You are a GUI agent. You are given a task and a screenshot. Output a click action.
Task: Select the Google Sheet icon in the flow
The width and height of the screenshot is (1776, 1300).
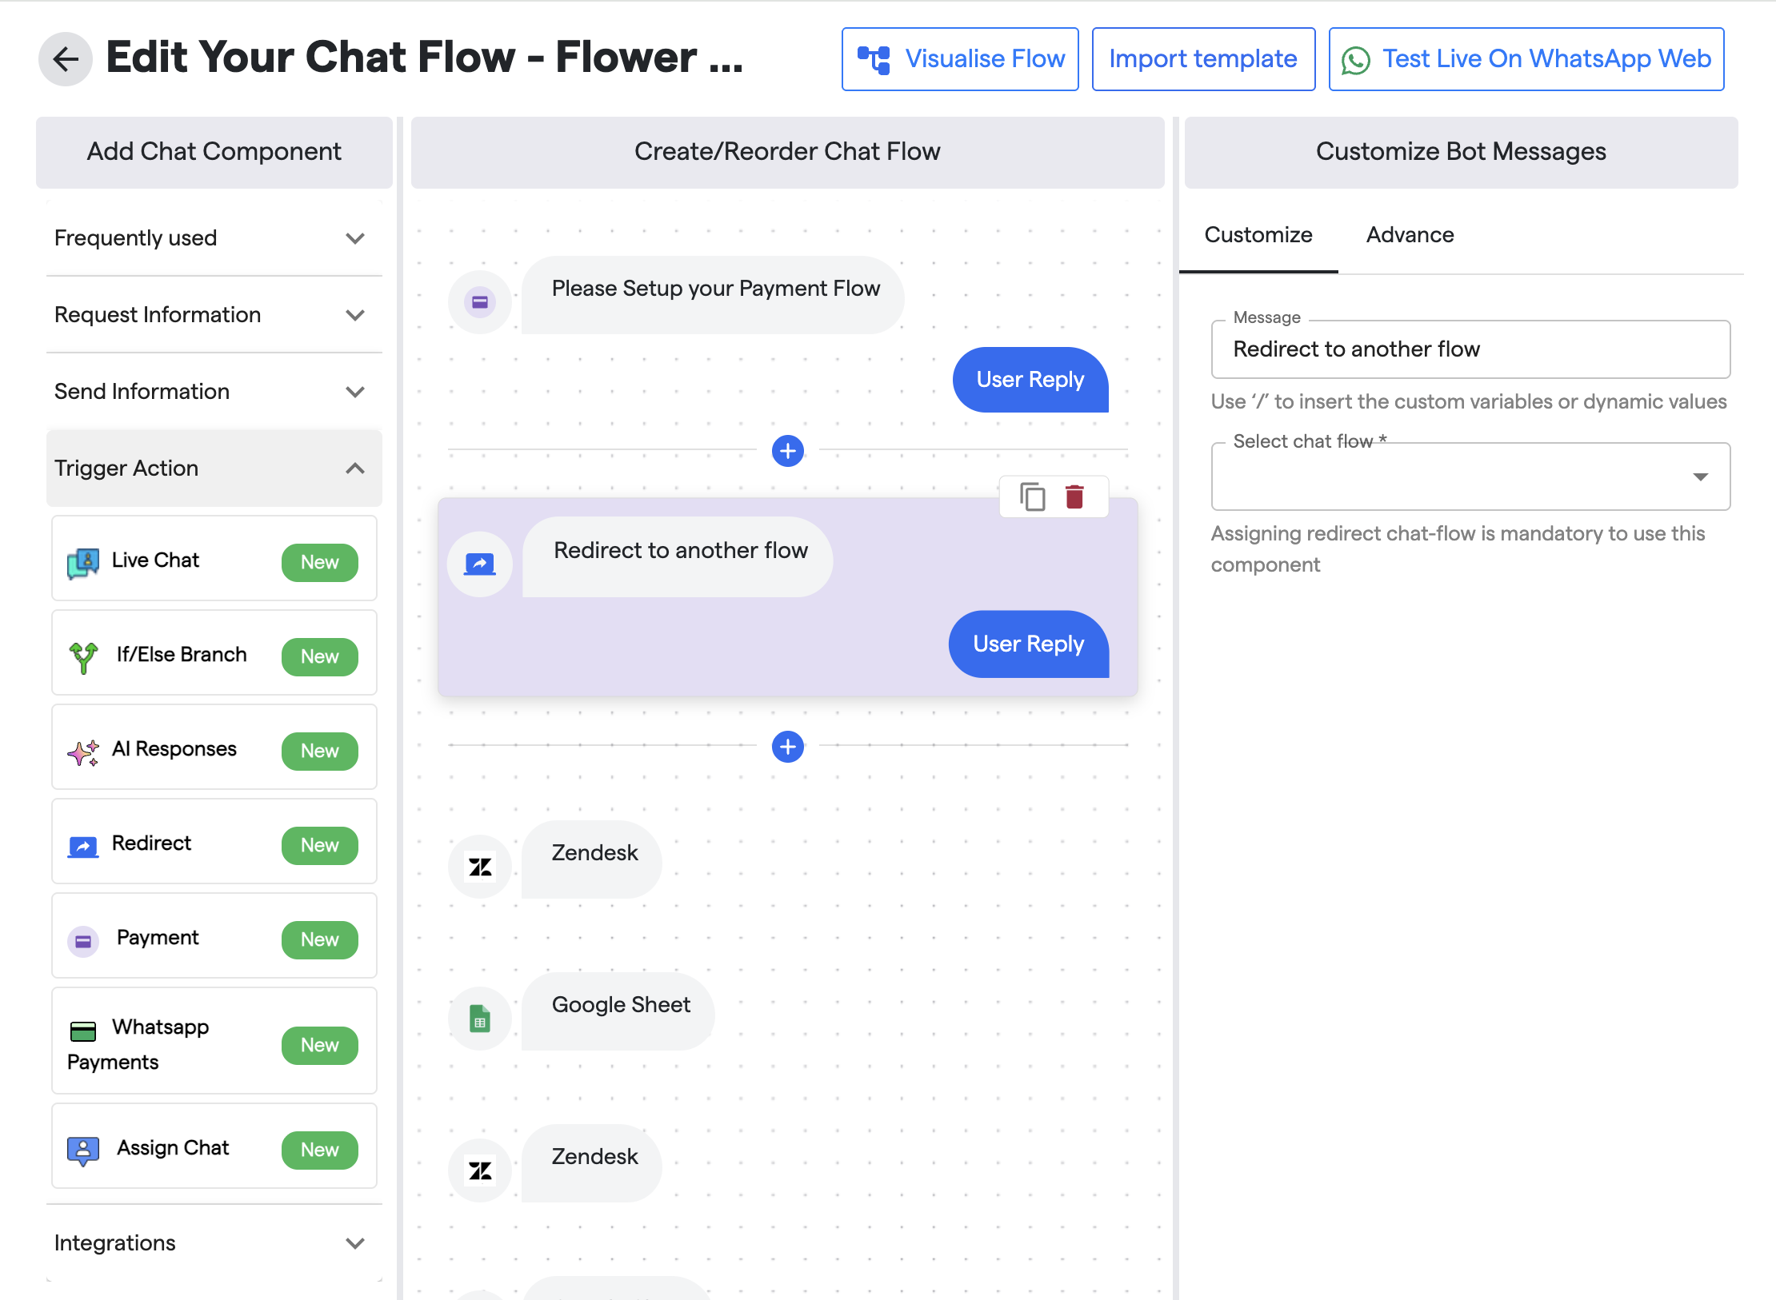coord(480,1019)
